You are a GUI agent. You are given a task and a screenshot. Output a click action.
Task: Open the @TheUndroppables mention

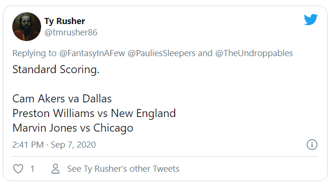[254, 53]
